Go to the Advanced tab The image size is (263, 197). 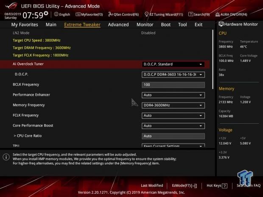click(x=118, y=25)
